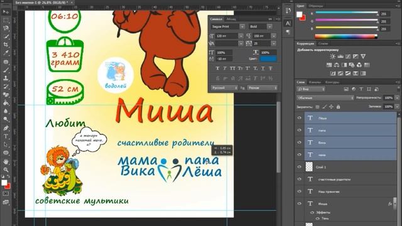Viewport: 402px width, 226px height.
Task: Add a Color Balance adjustment
Action: (x=337, y=65)
